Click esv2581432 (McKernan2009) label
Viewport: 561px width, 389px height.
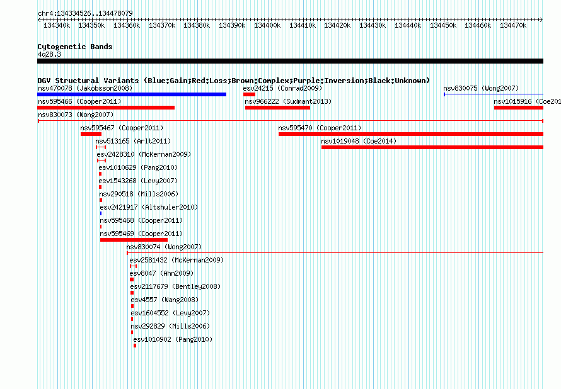[176, 260]
